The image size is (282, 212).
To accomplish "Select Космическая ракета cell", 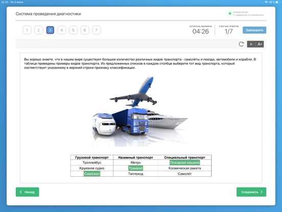I will [185, 168].
